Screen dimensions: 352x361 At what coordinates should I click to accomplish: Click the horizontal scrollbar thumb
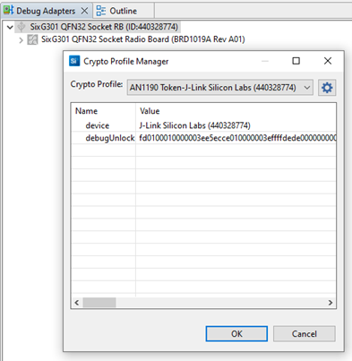tap(99, 303)
